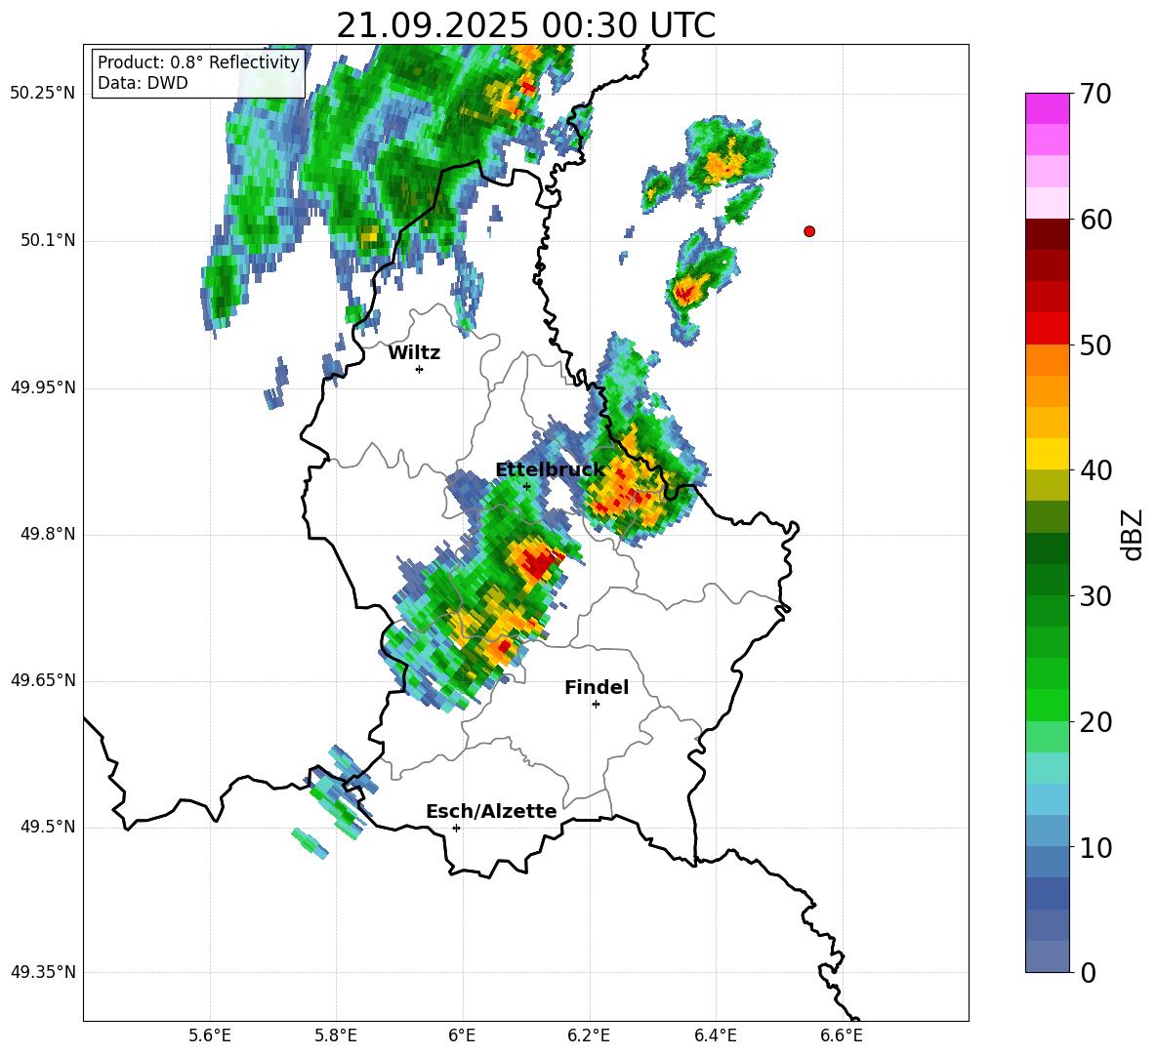Click the Wiltz cross marker
1156x1055 pixels.
click(420, 369)
